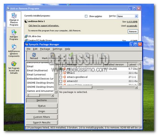Open Set Program Access and Defaults icon
Viewport: 158px width, 135px height.
point(14,64)
